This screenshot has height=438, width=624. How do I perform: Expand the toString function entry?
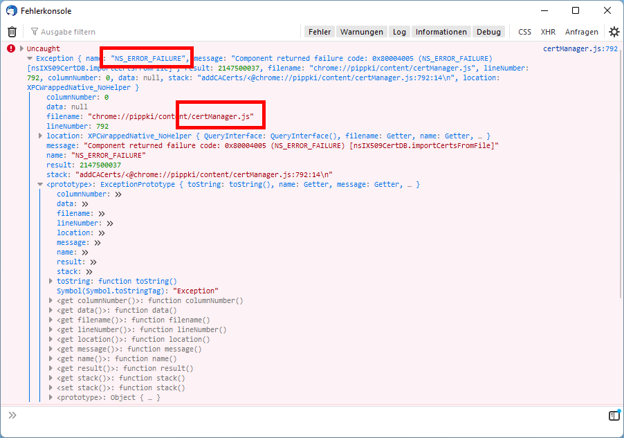tap(51, 282)
